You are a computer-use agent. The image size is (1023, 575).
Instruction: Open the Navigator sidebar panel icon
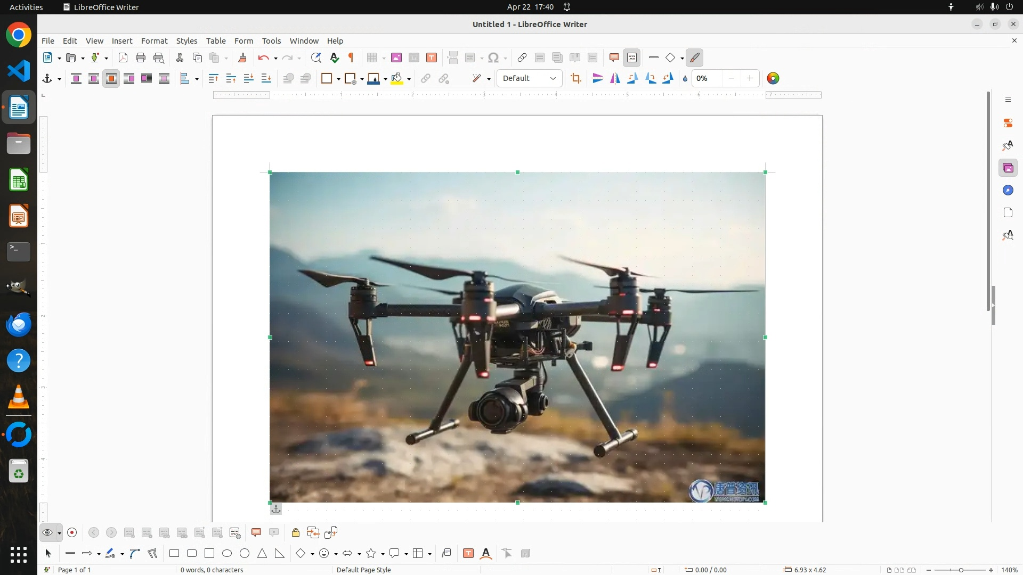coord(1008,191)
